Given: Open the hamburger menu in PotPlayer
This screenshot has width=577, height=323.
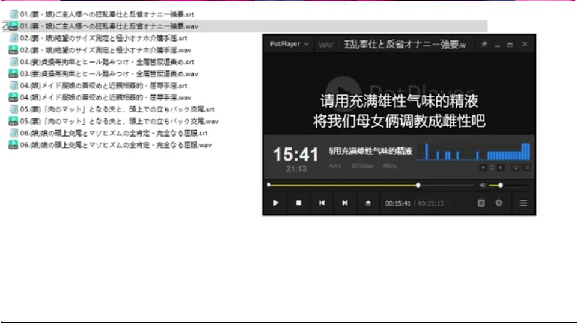Looking at the screenshot, I should [x=523, y=203].
